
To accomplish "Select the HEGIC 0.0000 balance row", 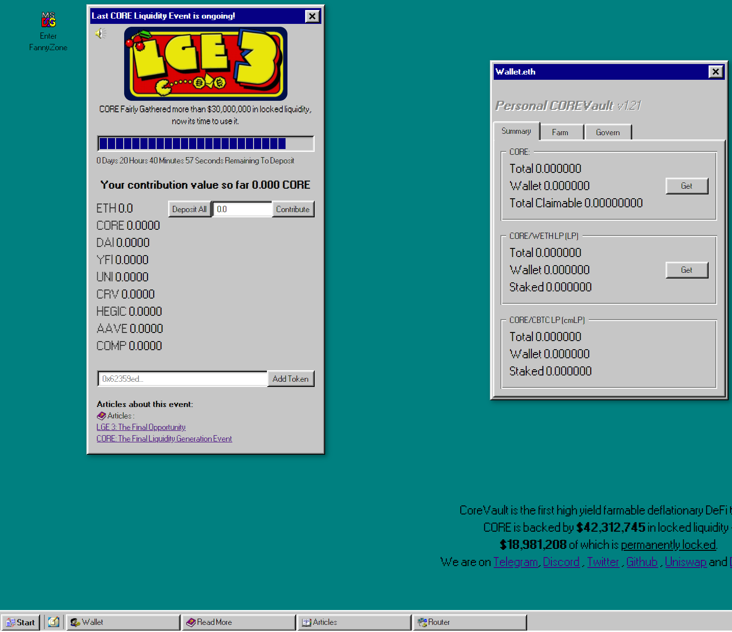I will tap(129, 311).
